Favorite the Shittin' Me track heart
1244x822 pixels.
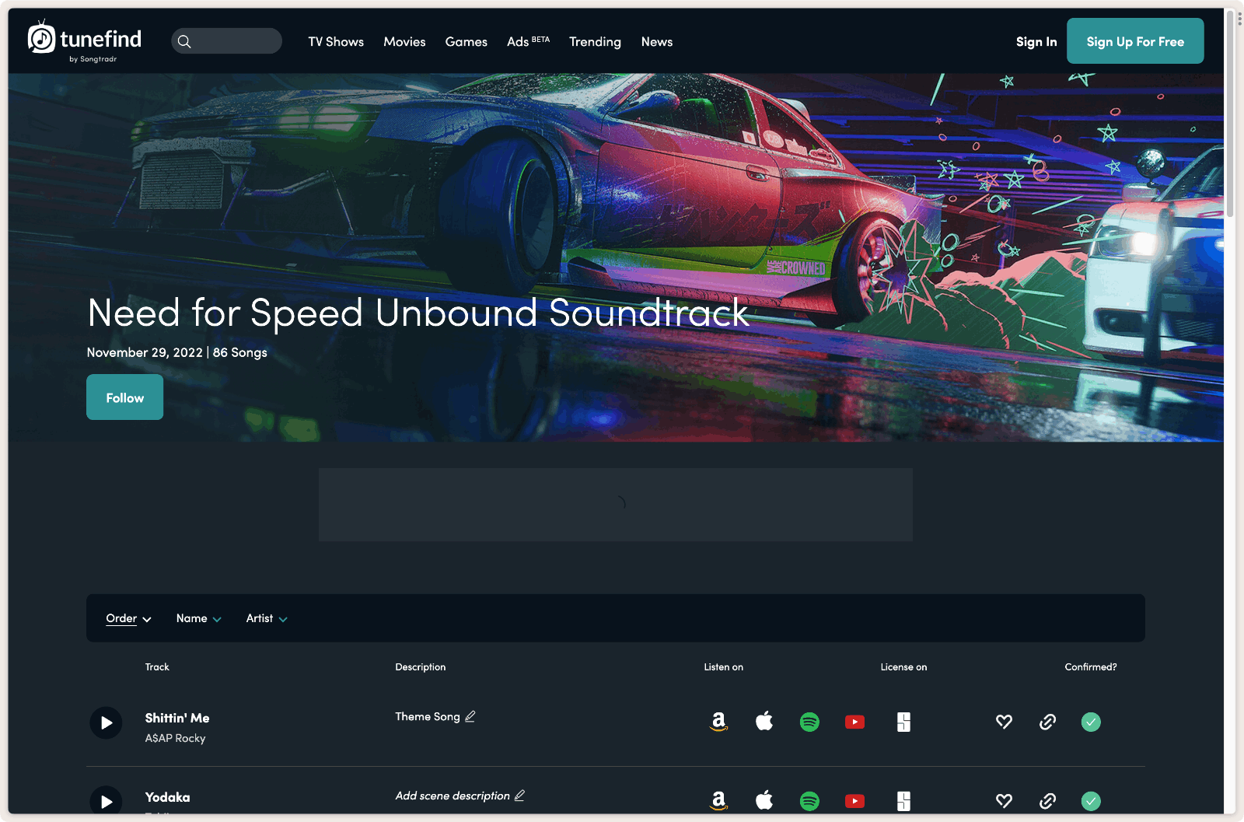point(1004,722)
